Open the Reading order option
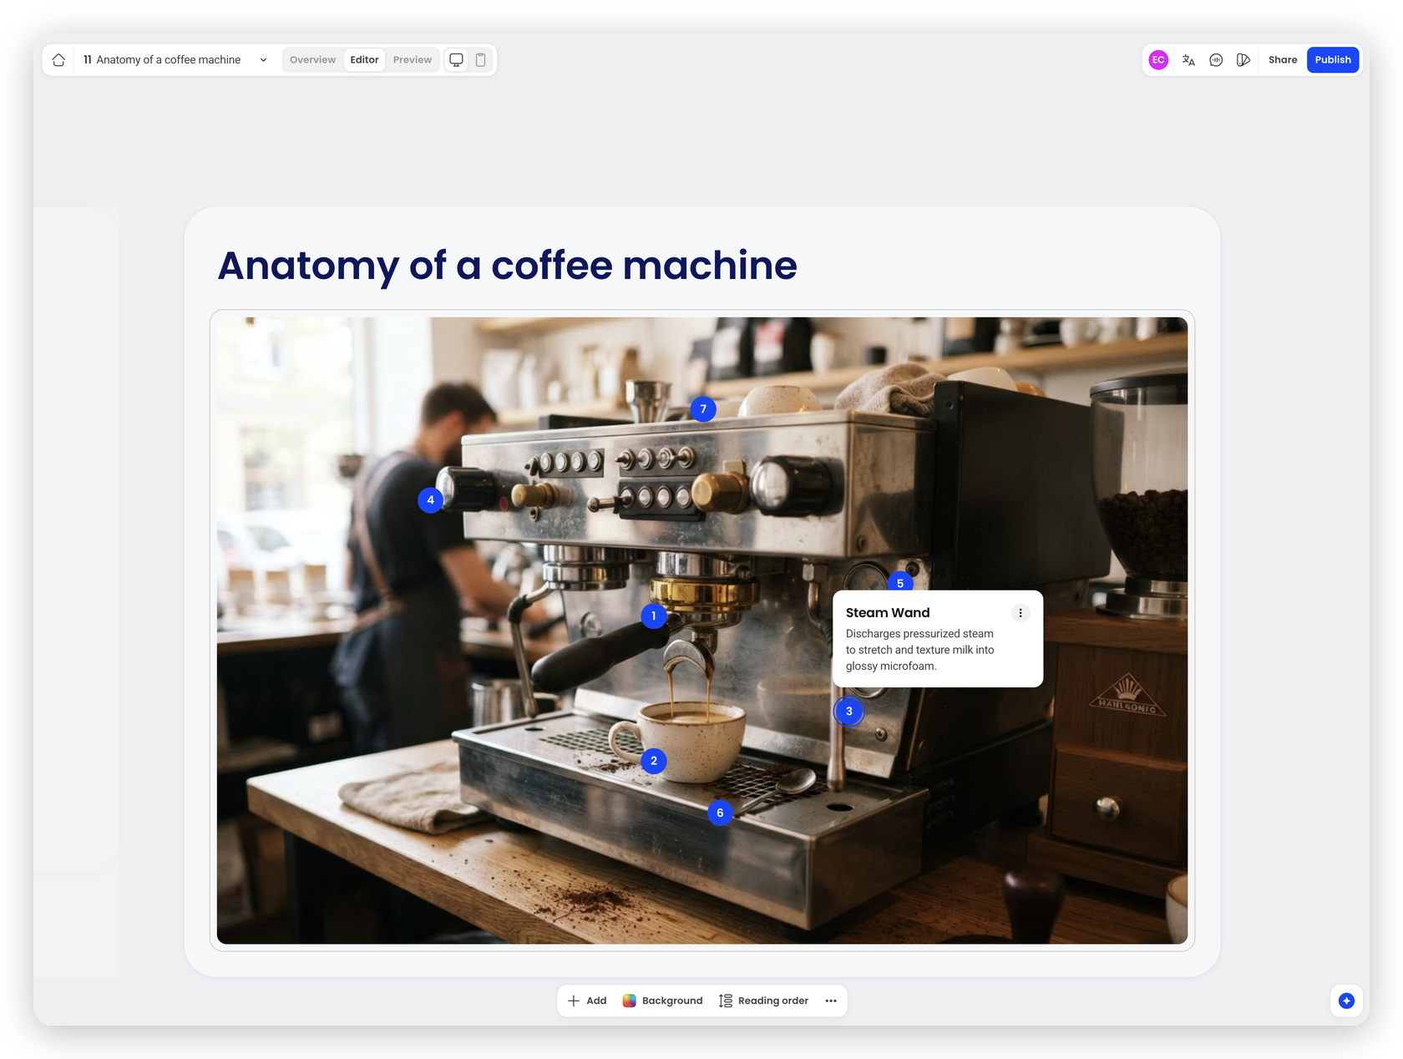 [764, 1001]
